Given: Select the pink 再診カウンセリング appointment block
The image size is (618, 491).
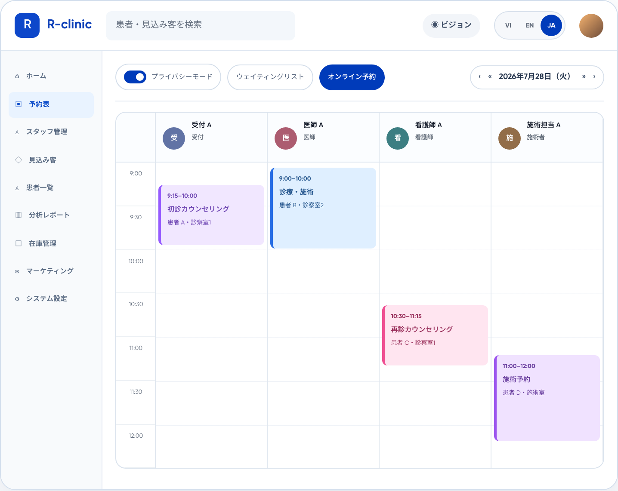Looking at the screenshot, I should click(x=435, y=335).
